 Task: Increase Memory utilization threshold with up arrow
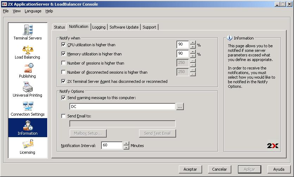tap(193, 51)
